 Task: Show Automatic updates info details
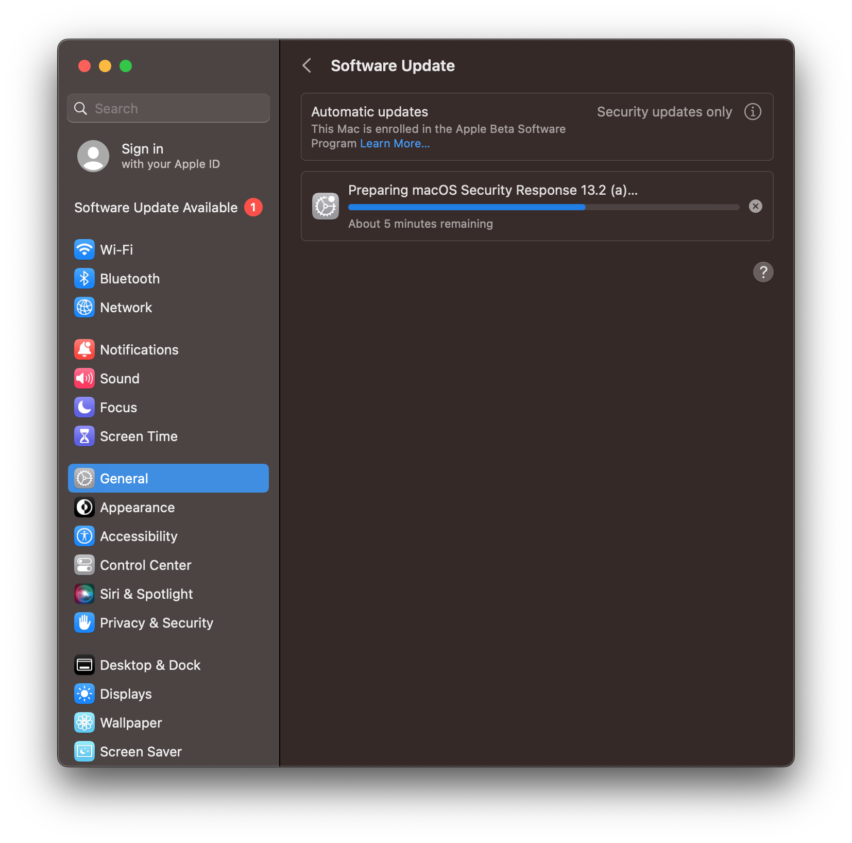(753, 112)
